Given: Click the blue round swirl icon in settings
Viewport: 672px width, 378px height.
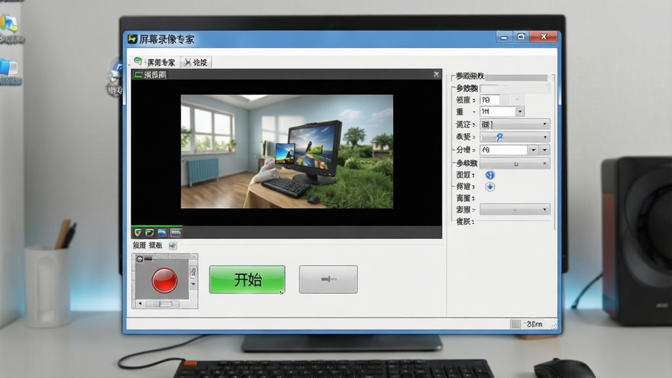Looking at the screenshot, I should [x=490, y=175].
